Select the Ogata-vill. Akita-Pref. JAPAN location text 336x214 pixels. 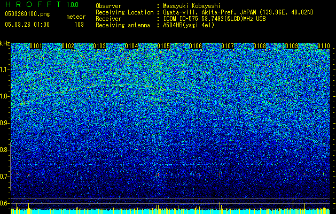pos(238,12)
